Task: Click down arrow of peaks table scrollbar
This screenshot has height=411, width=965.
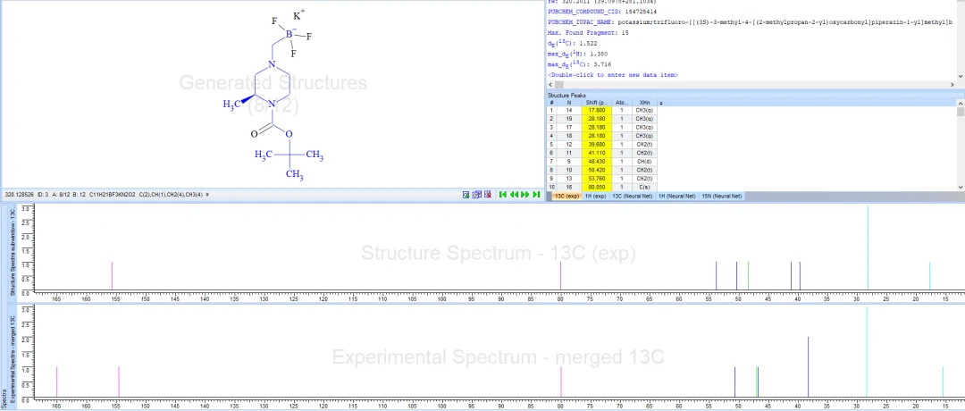Action: (x=961, y=187)
